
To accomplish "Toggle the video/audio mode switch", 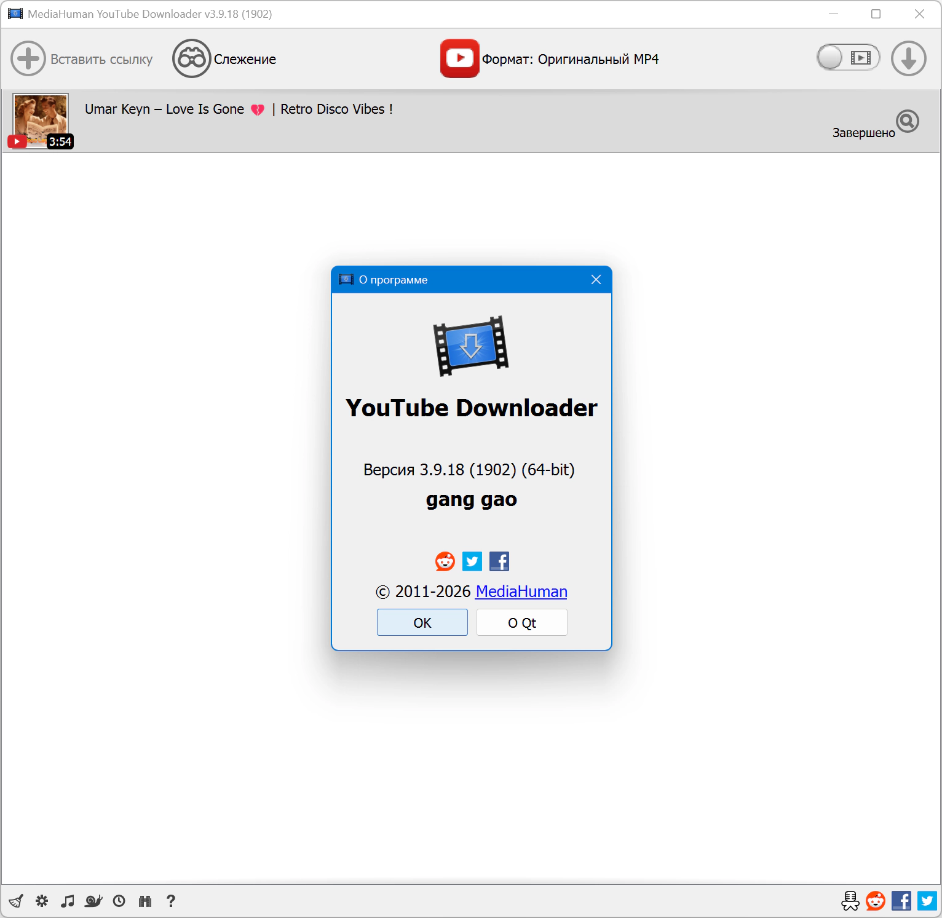I will (x=848, y=58).
